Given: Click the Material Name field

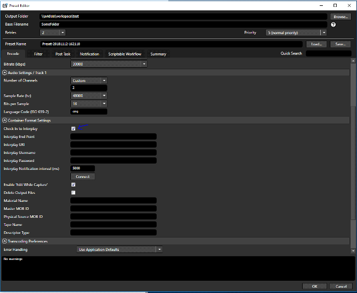Looking at the screenshot, I should 113,200.
